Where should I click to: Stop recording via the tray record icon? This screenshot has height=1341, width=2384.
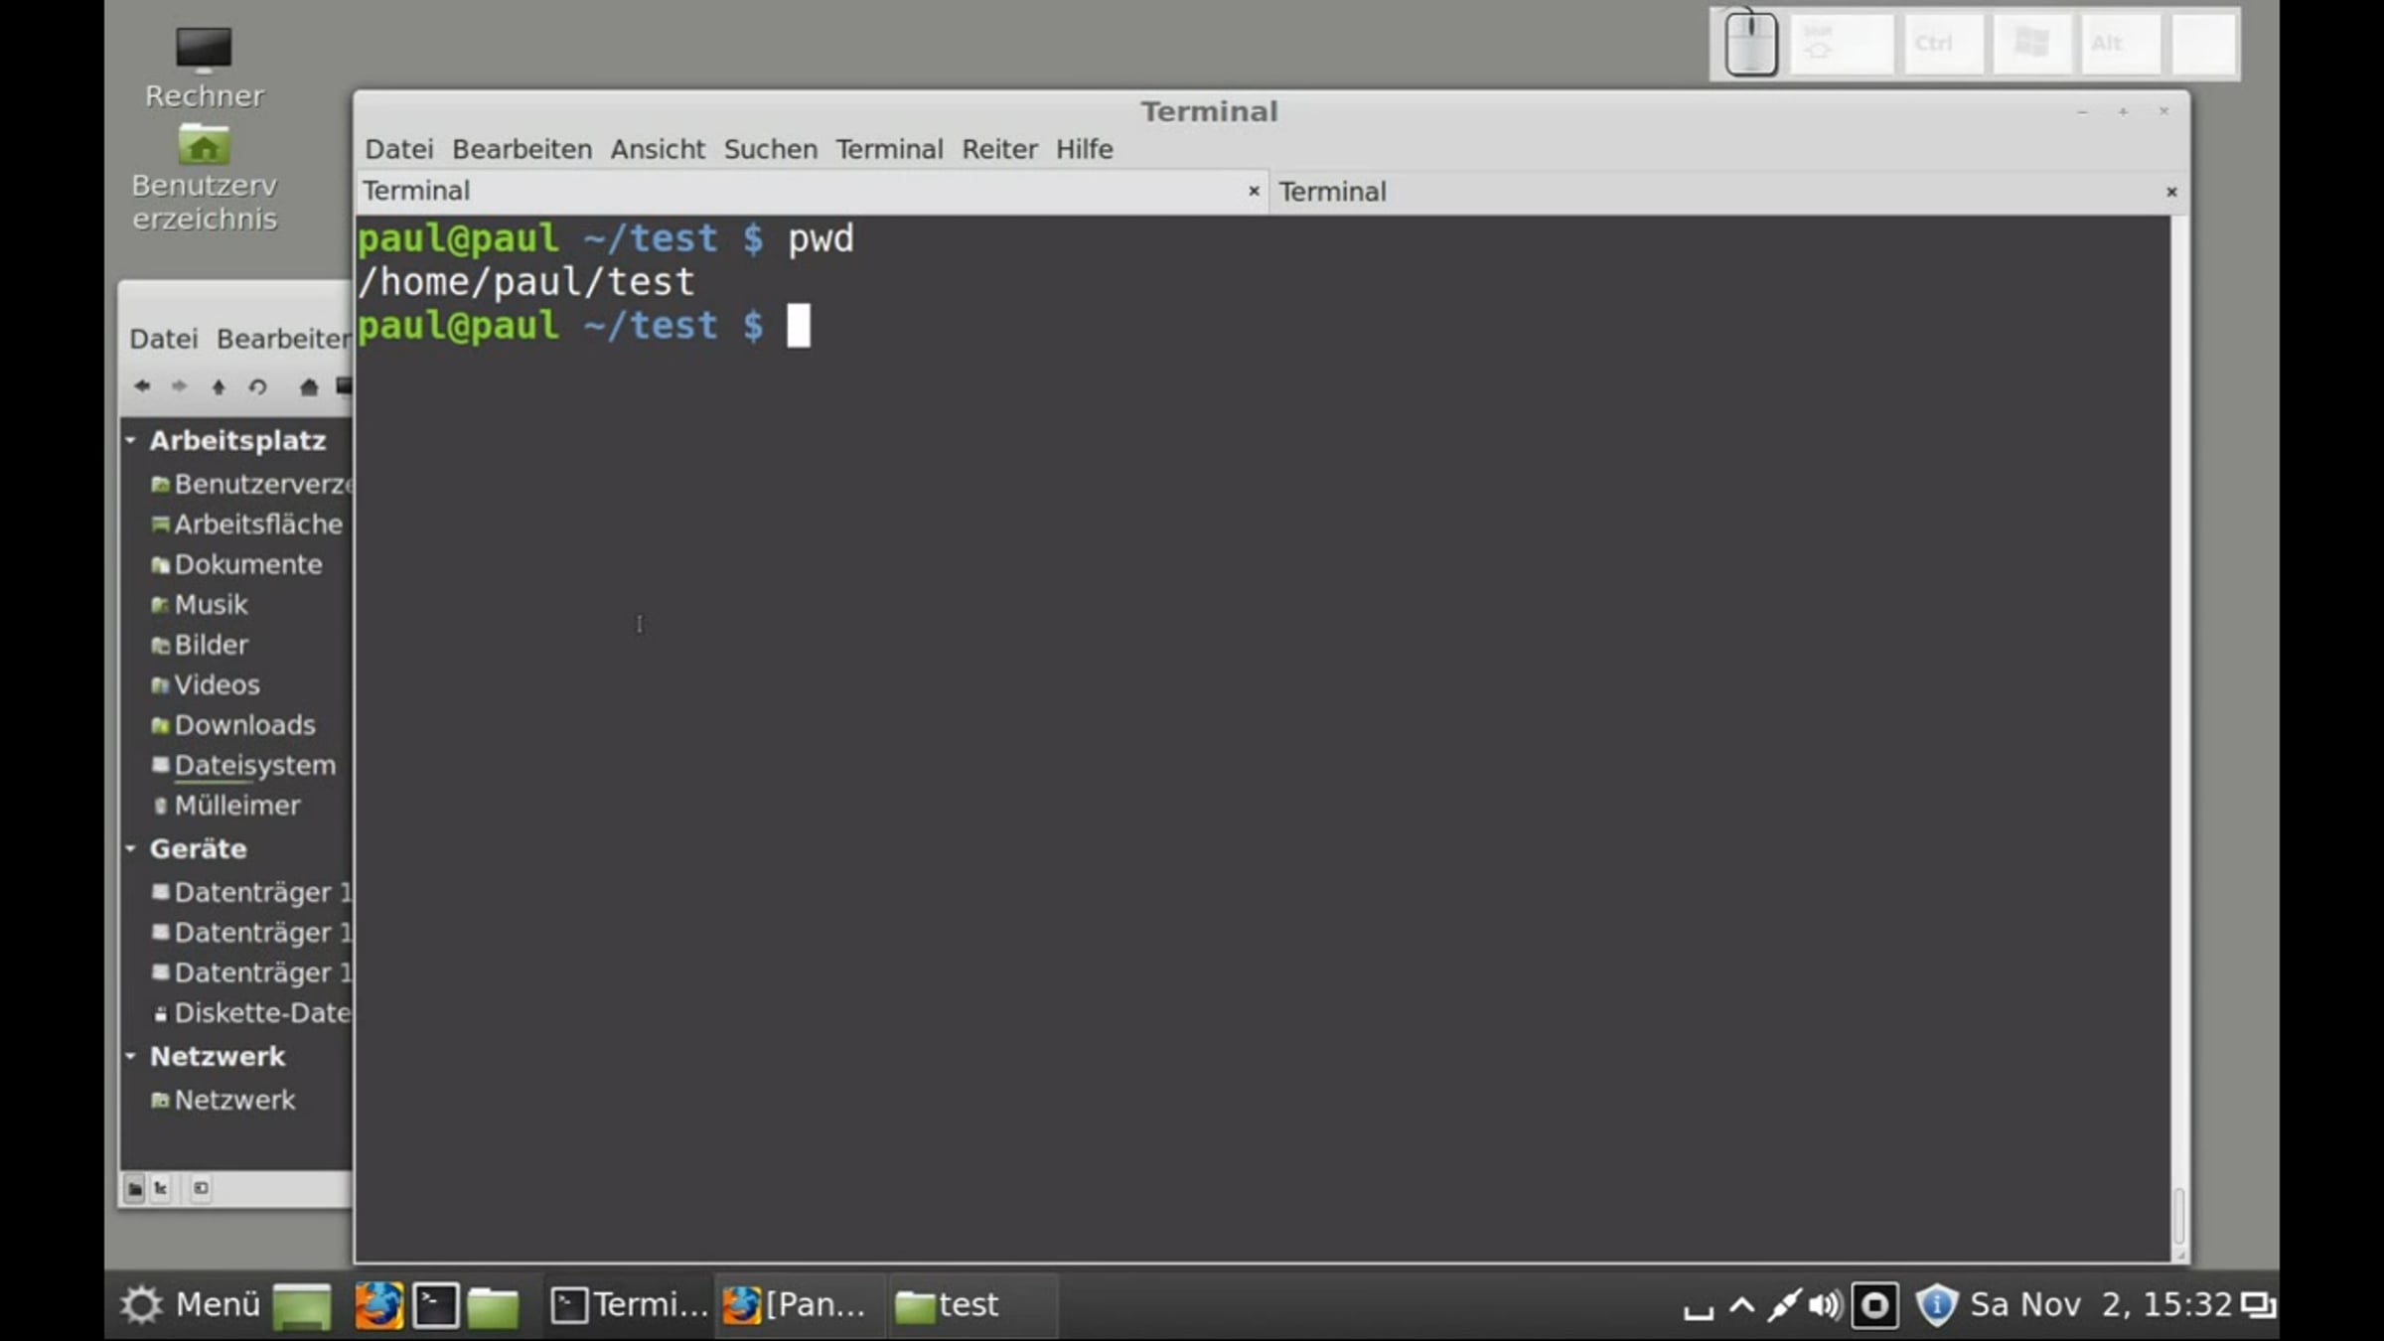(1874, 1304)
